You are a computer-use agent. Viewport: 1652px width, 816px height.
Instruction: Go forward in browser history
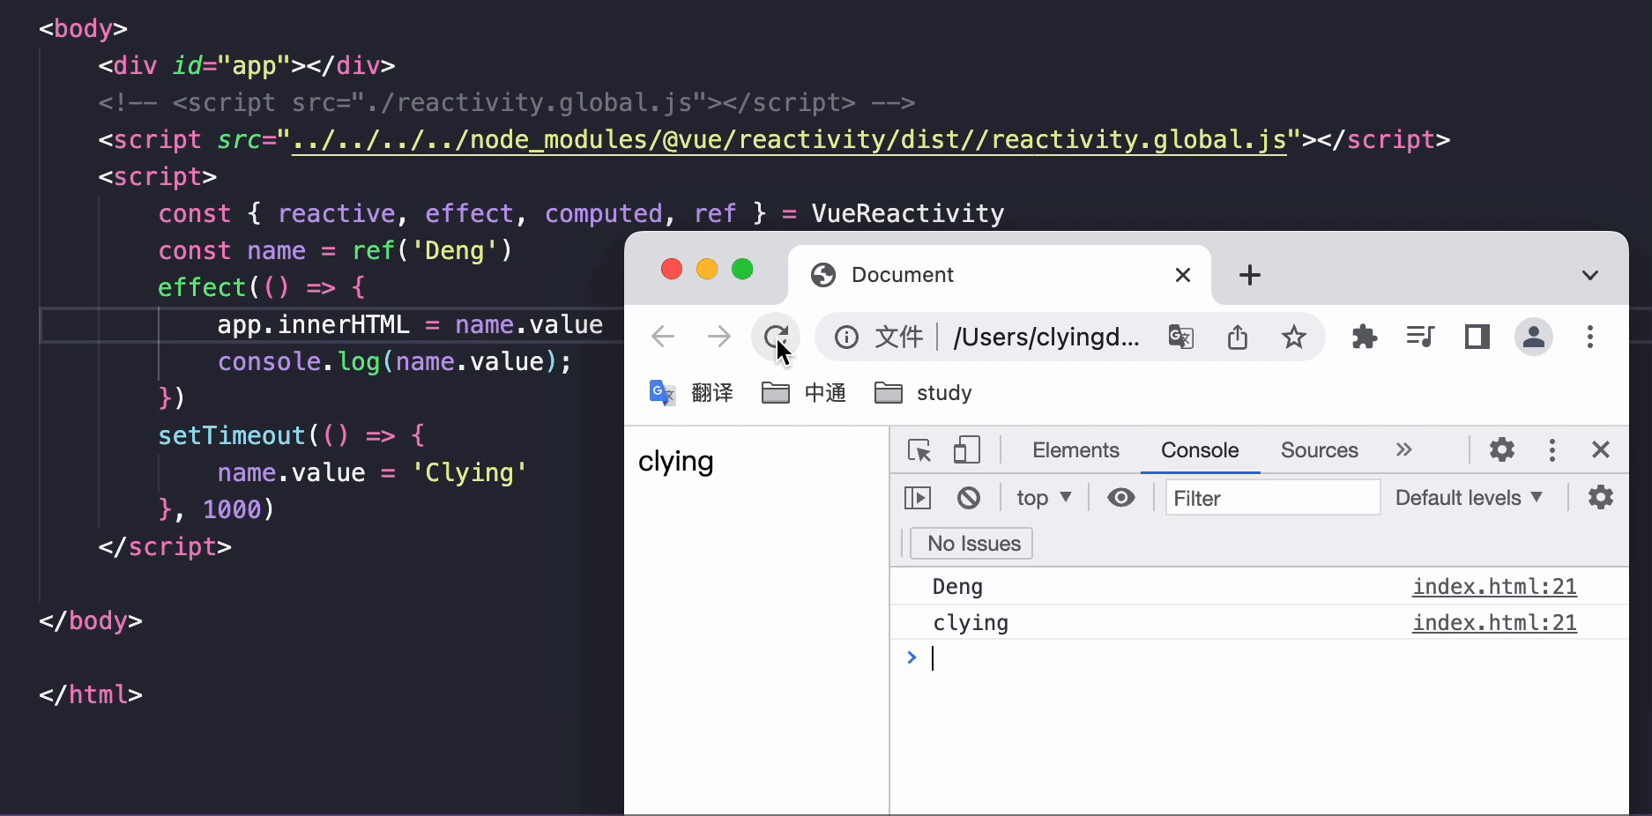point(719,337)
